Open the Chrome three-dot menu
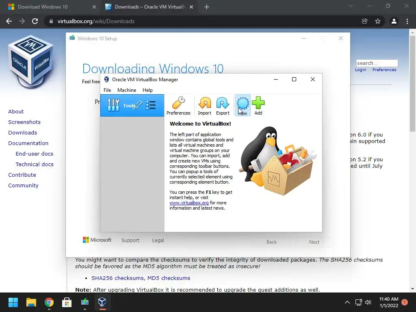Screen dimensions: 416x312 [x=407, y=21]
